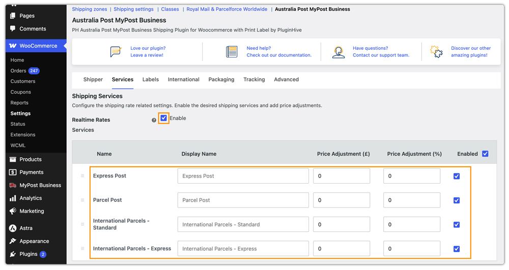The width and height of the screenshot is (509, 270).
Task: Click the Analytics bar chart icon
Action: 13,198
